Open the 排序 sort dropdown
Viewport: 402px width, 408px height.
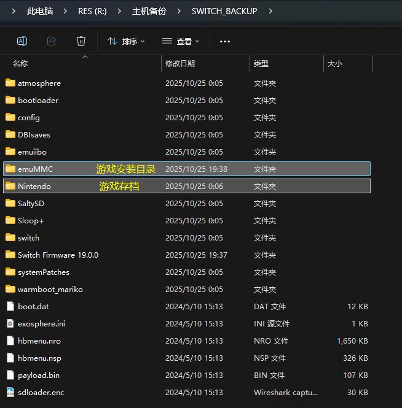[x=126, y=41]
